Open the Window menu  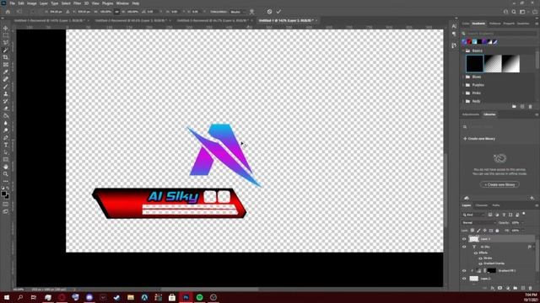click(x=122, y=3)
